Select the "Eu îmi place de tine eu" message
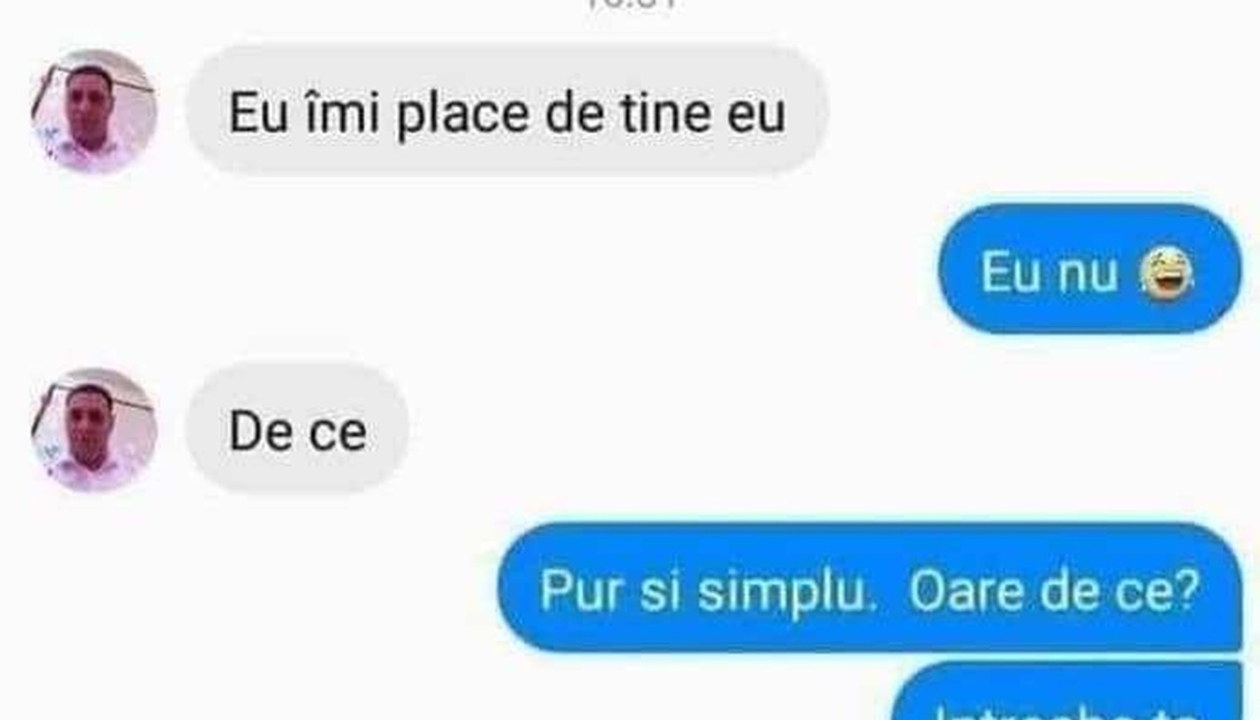The width and height of the screenshot is (1260, 720). 507,111
